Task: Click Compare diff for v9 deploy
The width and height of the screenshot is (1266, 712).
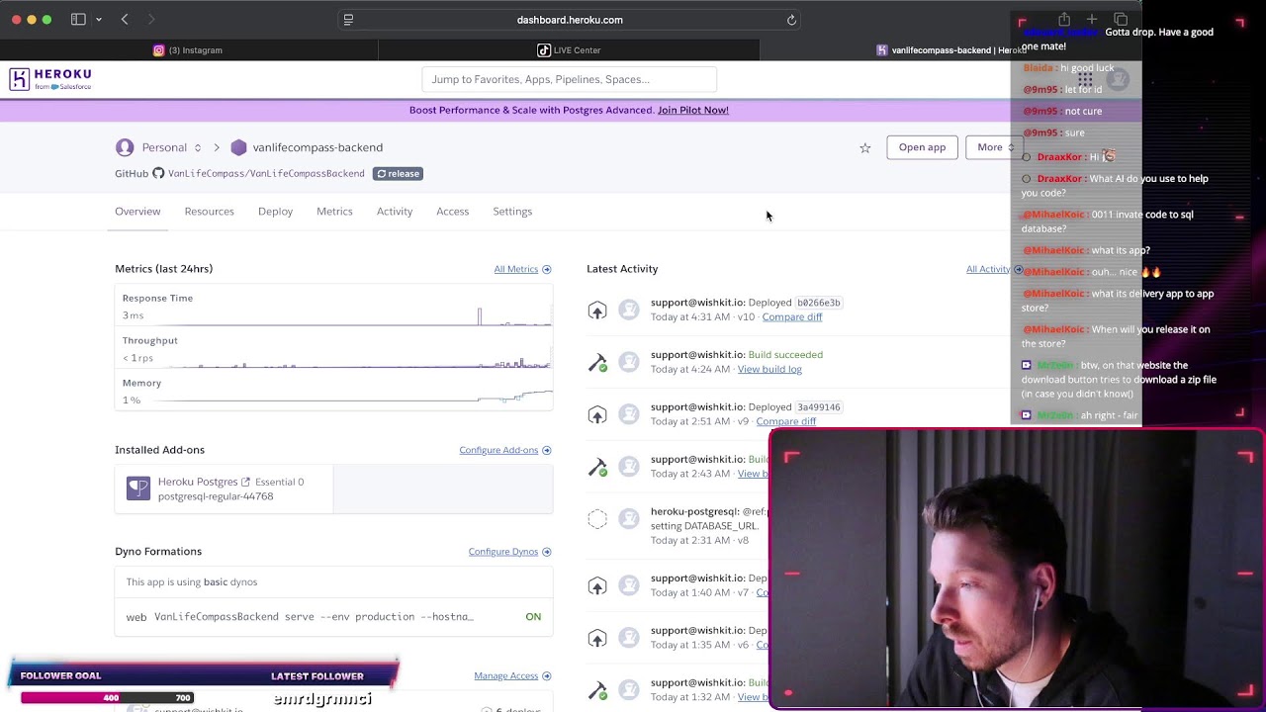Action: click(786, 421)
